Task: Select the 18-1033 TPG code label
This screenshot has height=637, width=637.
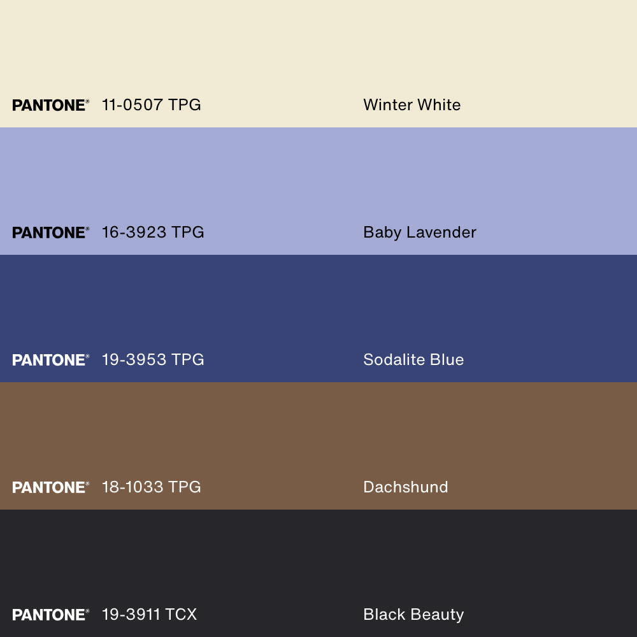Action: coord(152,487)
